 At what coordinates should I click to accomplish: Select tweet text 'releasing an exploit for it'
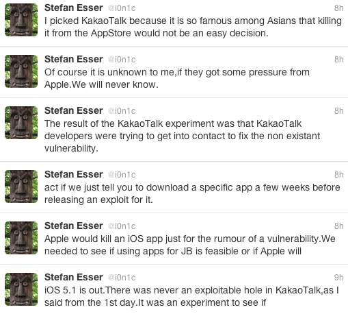pyautogui.click(x=98, y=200)
